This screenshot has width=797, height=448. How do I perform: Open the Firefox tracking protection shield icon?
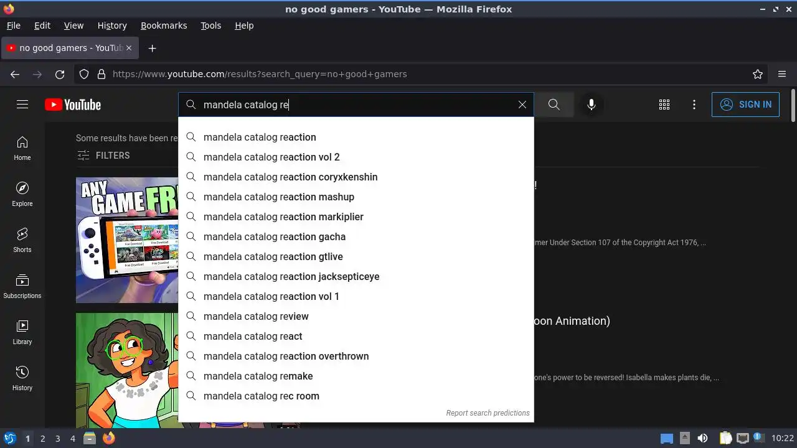point(84,74)
